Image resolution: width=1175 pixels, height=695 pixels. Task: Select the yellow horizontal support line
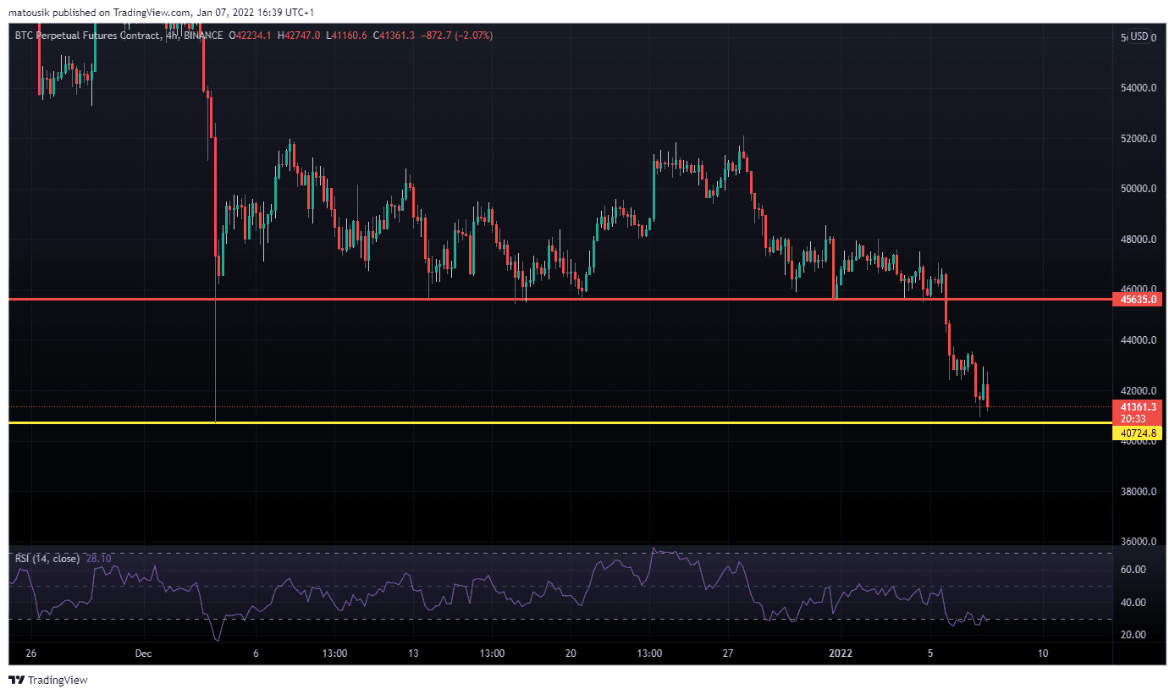click(x=593, y=422)
